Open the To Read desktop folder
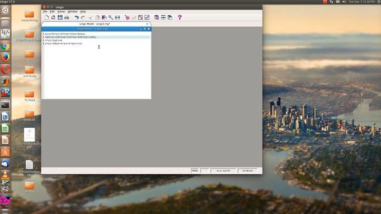The height and width of the screenshot is (214, 381). coord(29,96)
